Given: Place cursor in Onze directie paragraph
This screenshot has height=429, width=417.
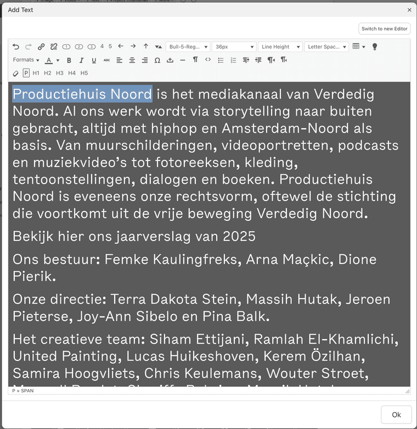Looking at the screenshot, I should coord(201,308).
